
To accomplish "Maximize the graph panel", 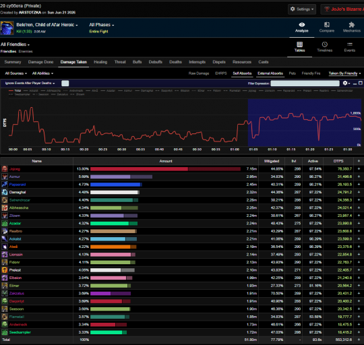I will click(360, 83).
